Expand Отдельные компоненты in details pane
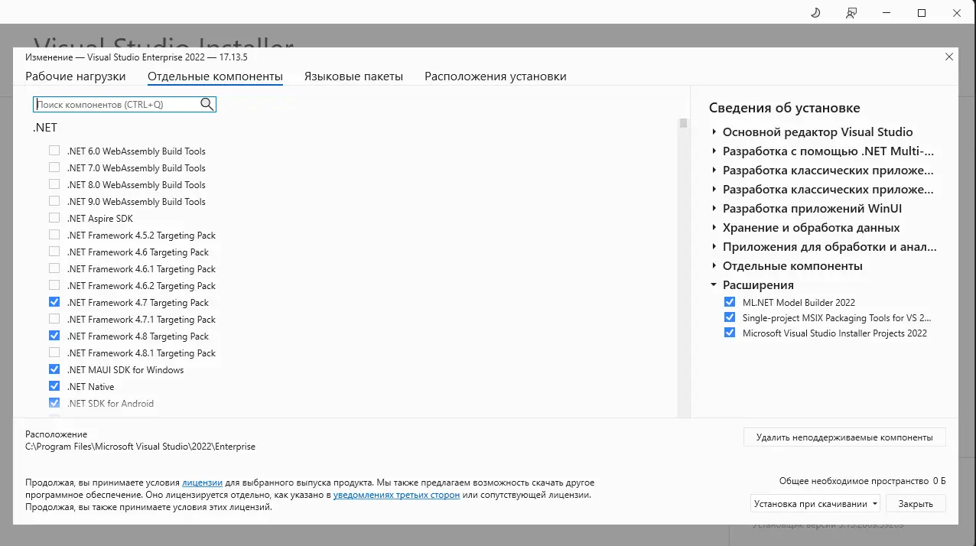Screen dimensions: 976x546 (x=714, y=265)
